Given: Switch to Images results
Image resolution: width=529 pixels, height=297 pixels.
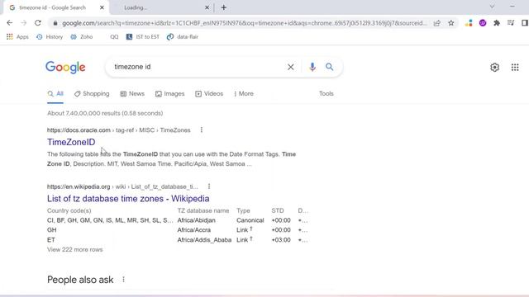Looking at the screenshot, I should (x=170, y=94).
